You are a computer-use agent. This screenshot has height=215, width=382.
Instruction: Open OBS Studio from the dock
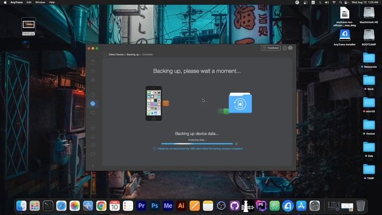221,205
